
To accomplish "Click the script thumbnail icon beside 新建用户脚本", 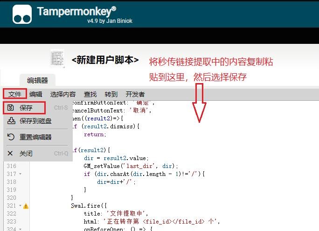I will pos(57,58).
